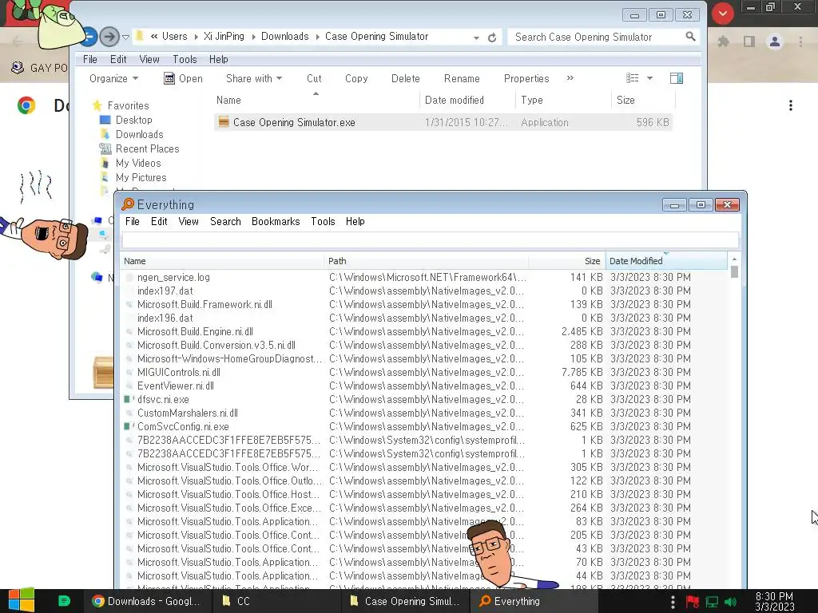Click the Windows Start button
Screen dimensions: 818x613
coord(22,600)
